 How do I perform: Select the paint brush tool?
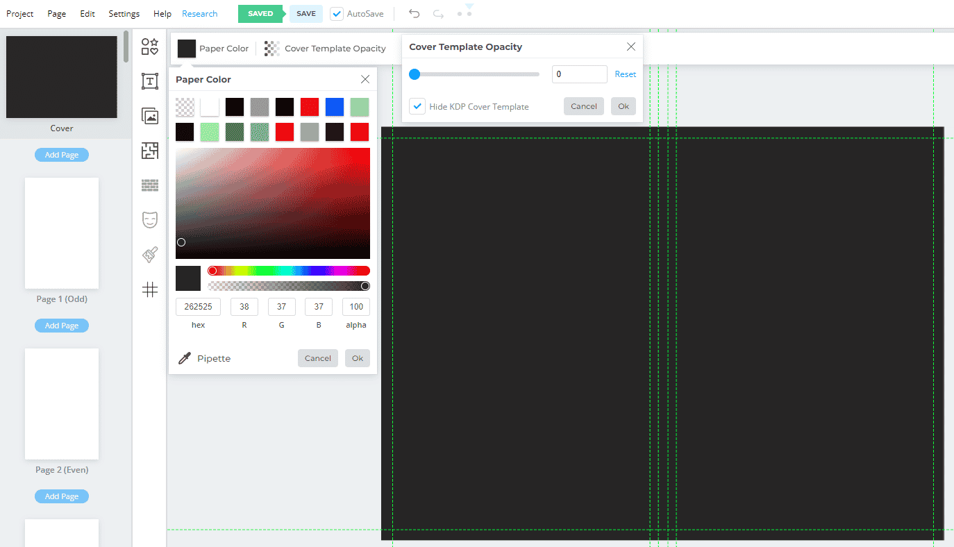point(150,255)
